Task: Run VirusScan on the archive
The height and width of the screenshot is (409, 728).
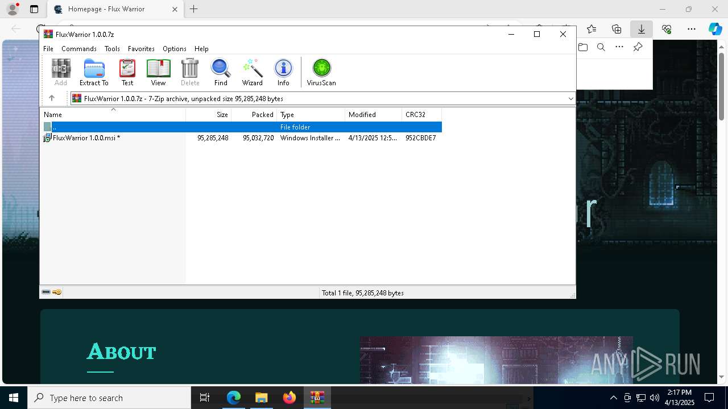Action: click(x=321, y=72)
